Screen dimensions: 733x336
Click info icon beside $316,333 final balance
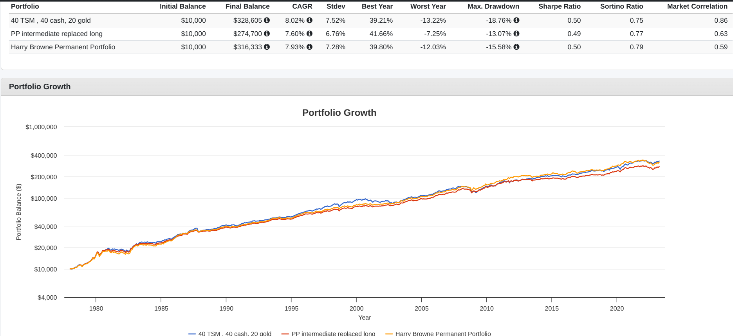click(267, 47)
